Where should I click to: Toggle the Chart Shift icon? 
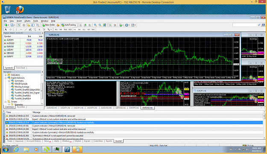pos(115,25)
